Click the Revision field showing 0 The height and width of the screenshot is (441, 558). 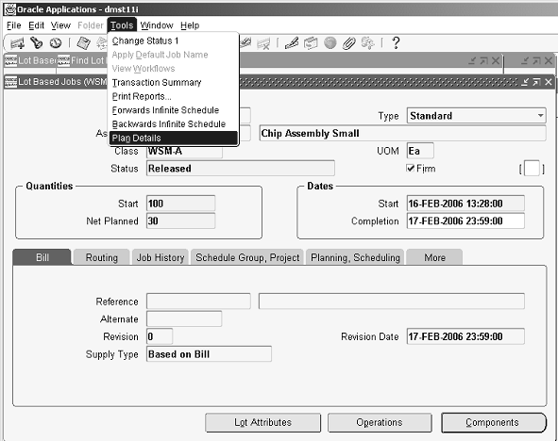pyautogui.click(x=160, y=336)
